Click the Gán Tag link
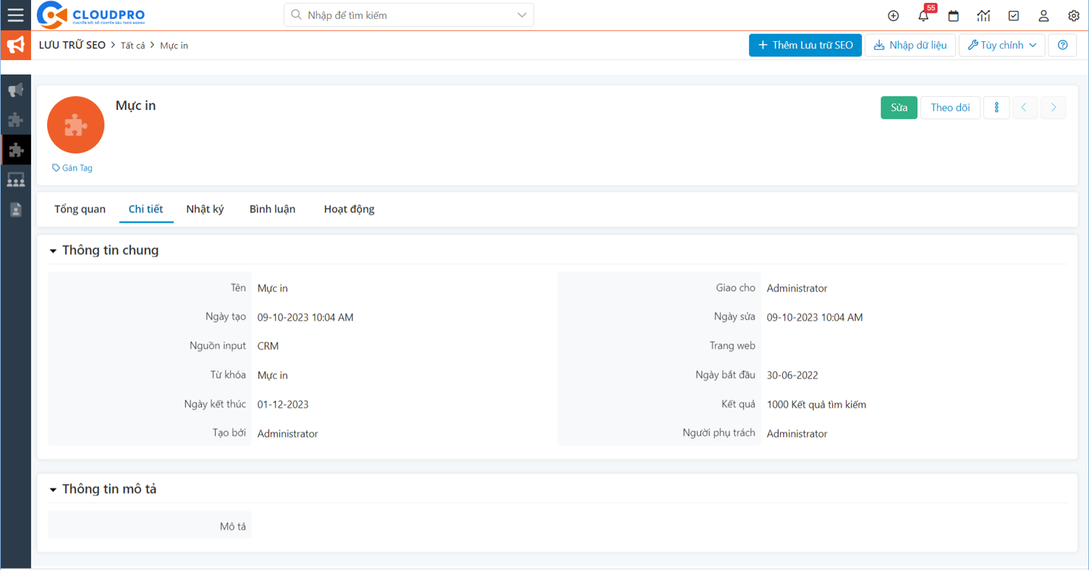 point(72,168)
